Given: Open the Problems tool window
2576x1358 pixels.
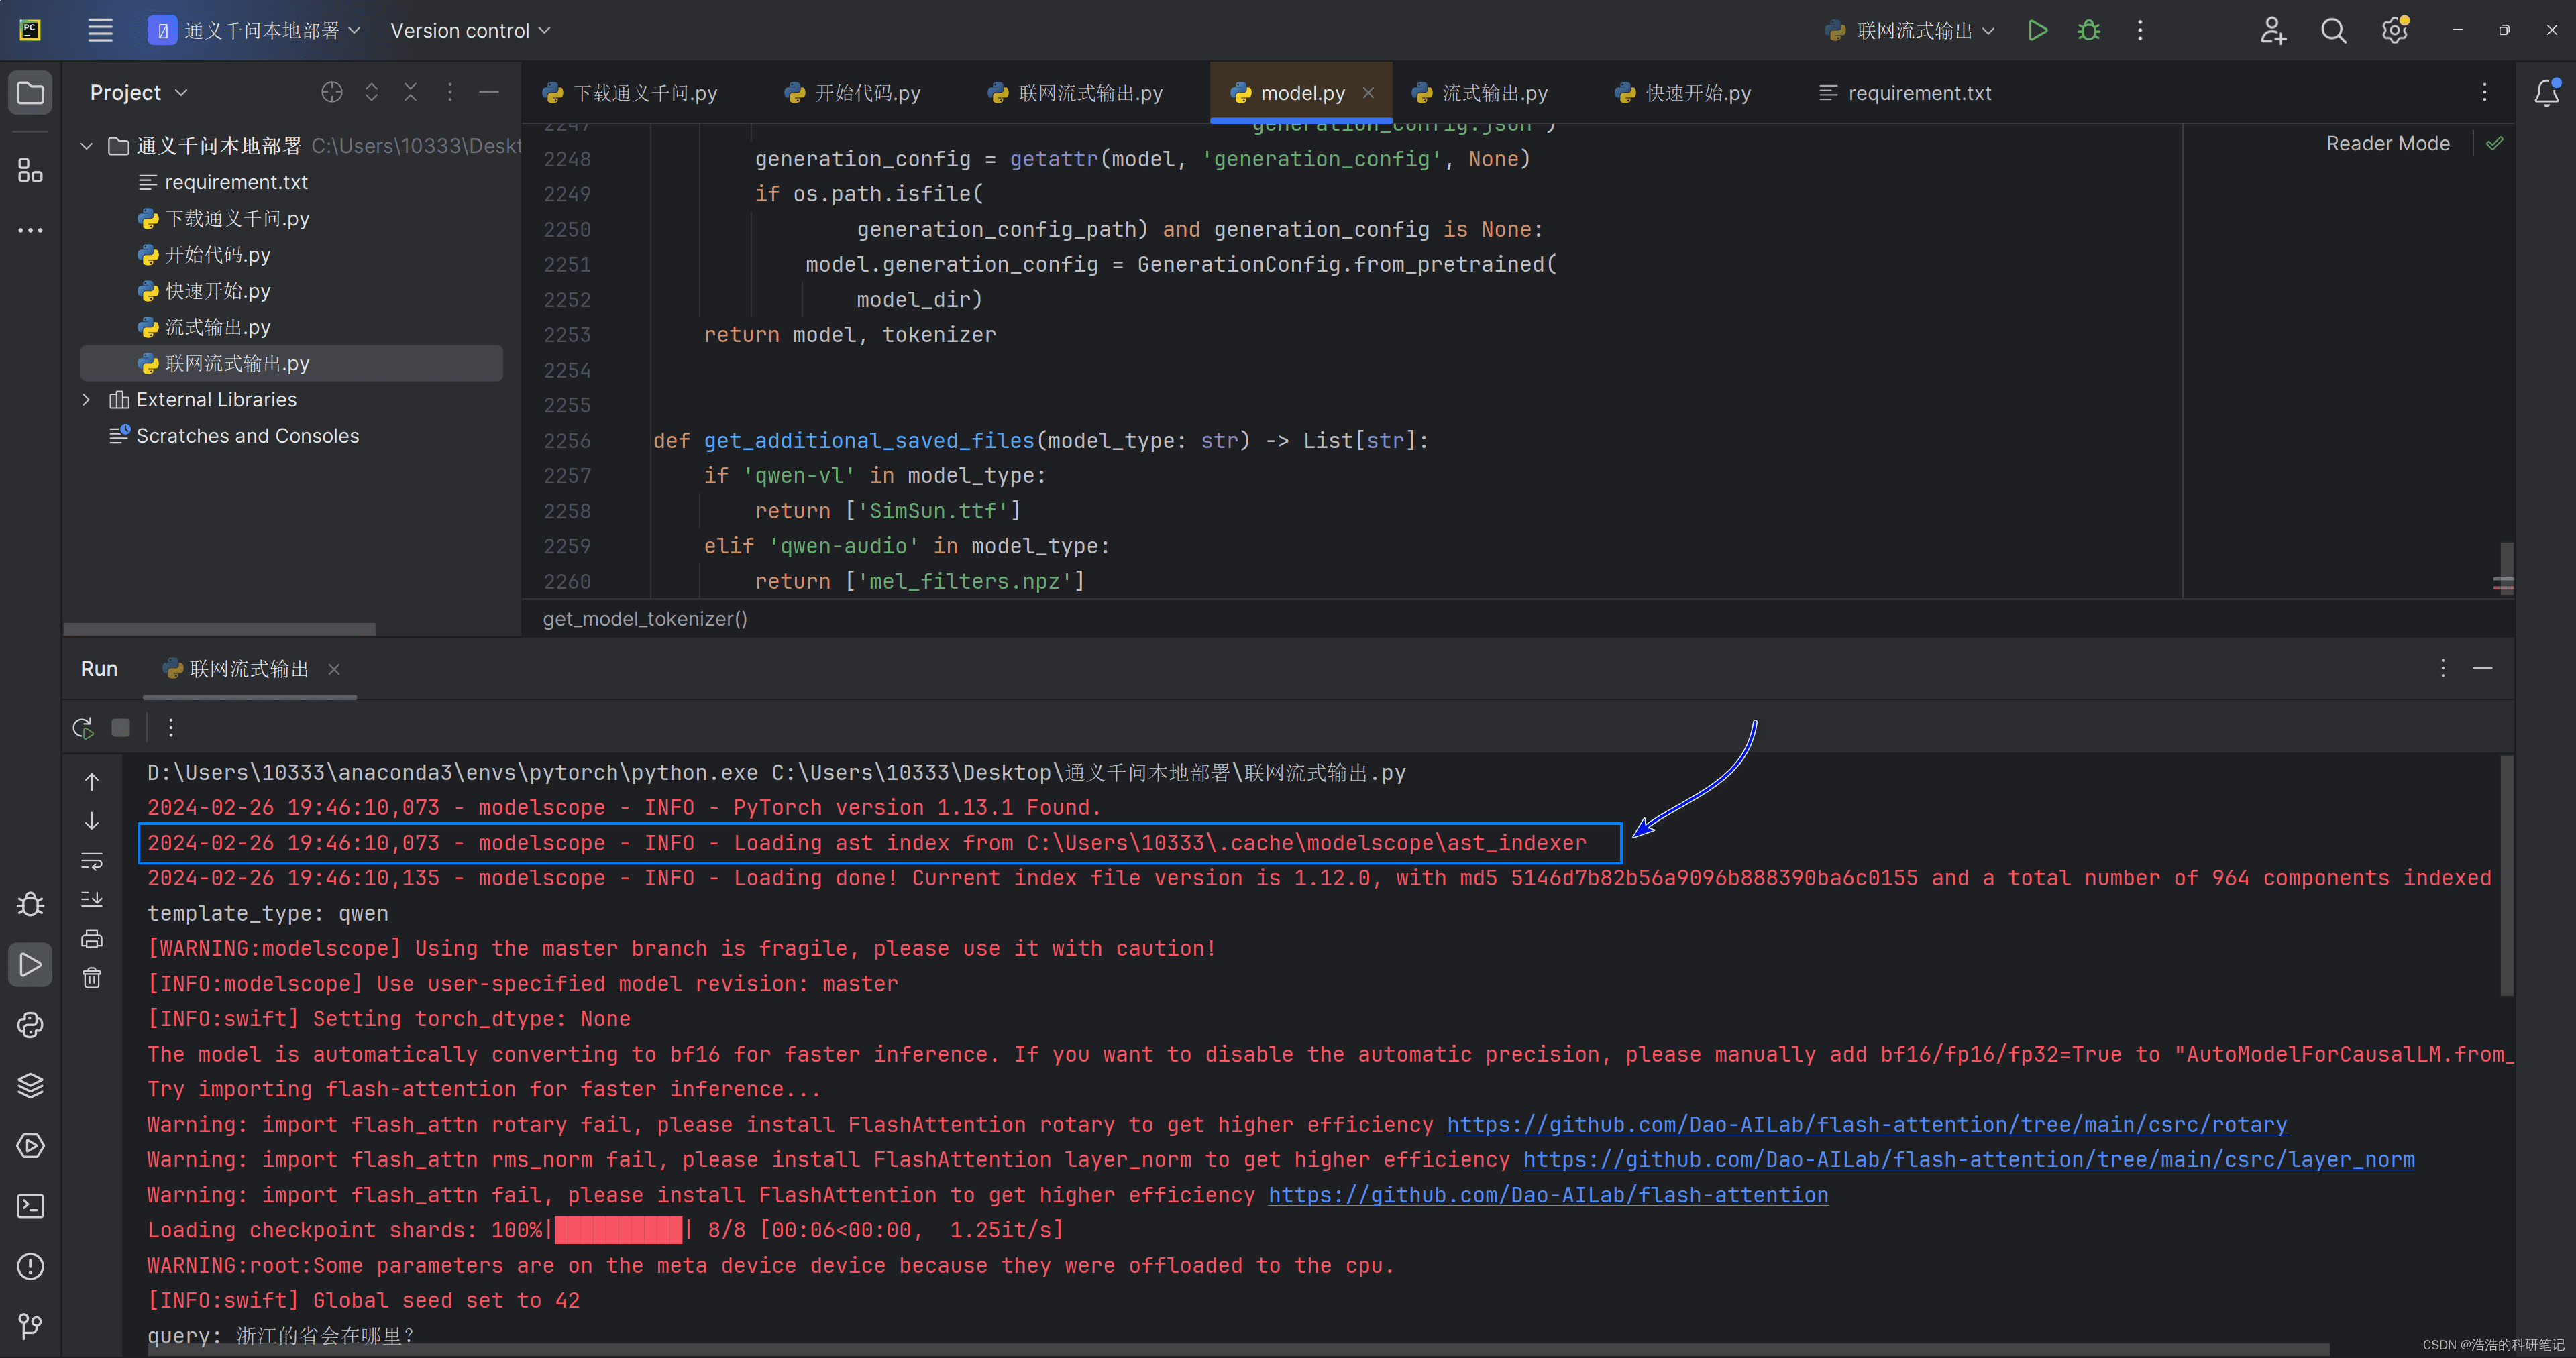Looking at the screenshot, I should 30,1267.
